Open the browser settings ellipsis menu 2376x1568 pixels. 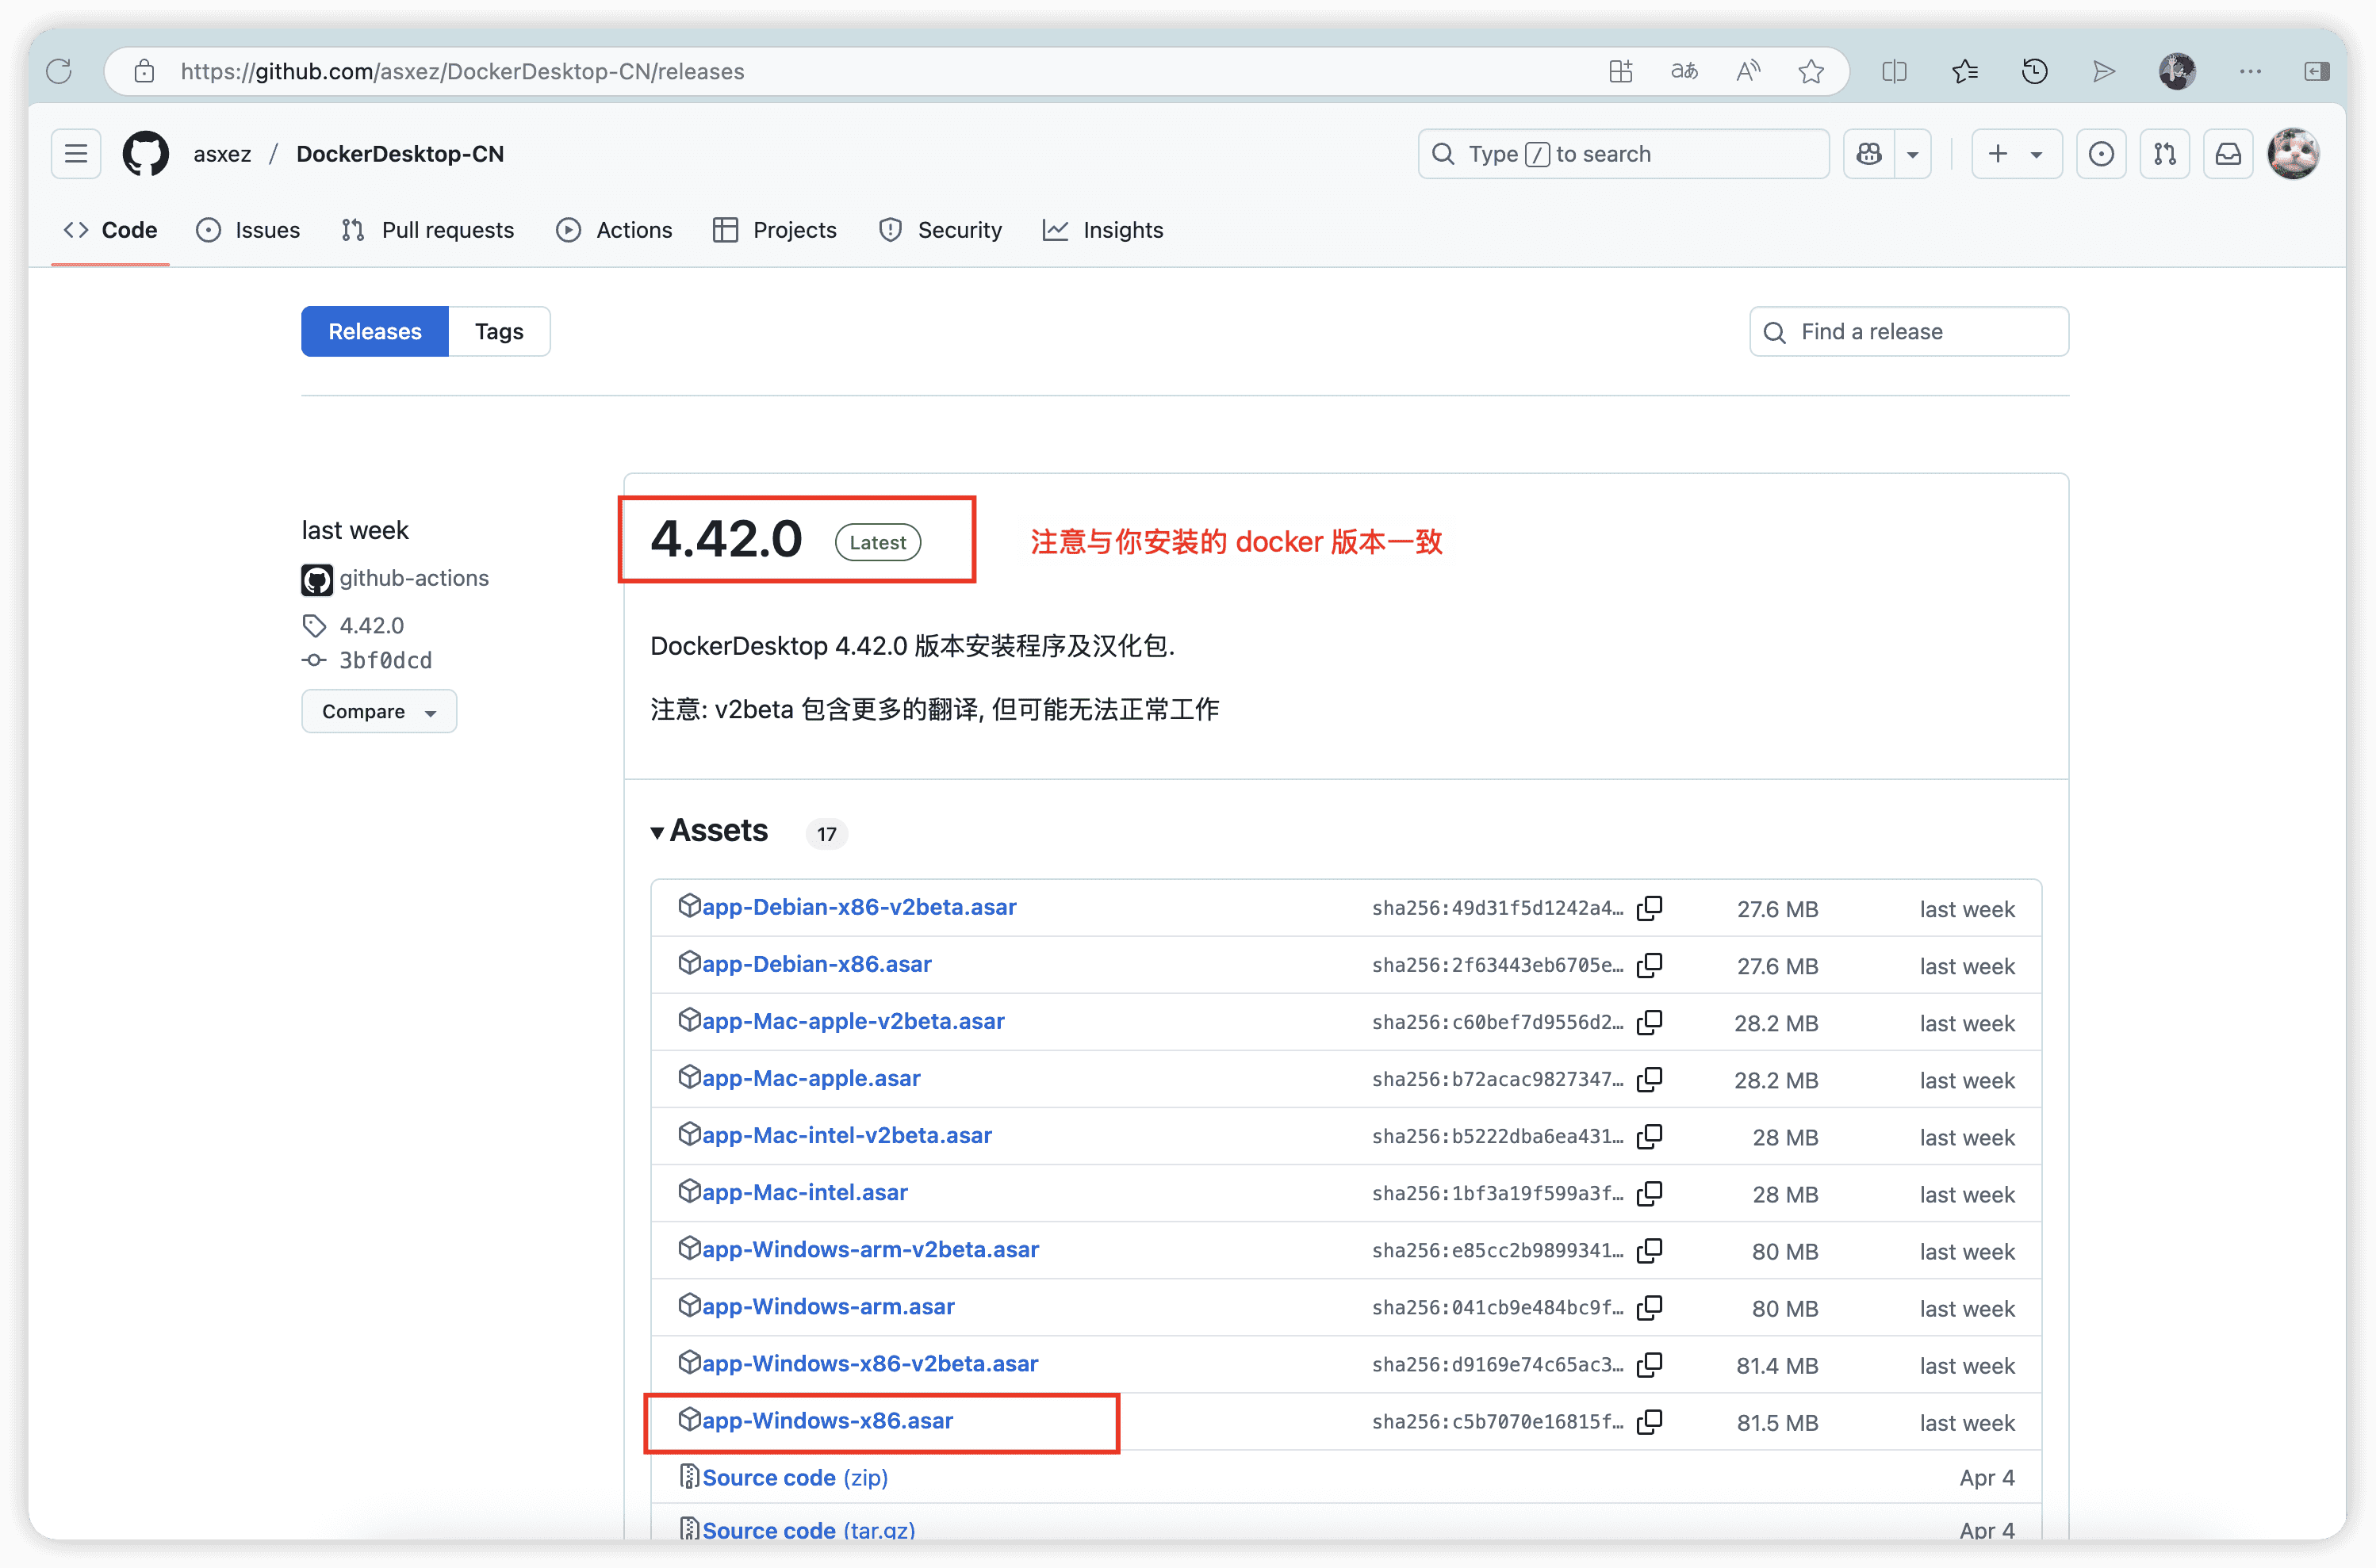pyautogui.click(x=2251, y=71)
